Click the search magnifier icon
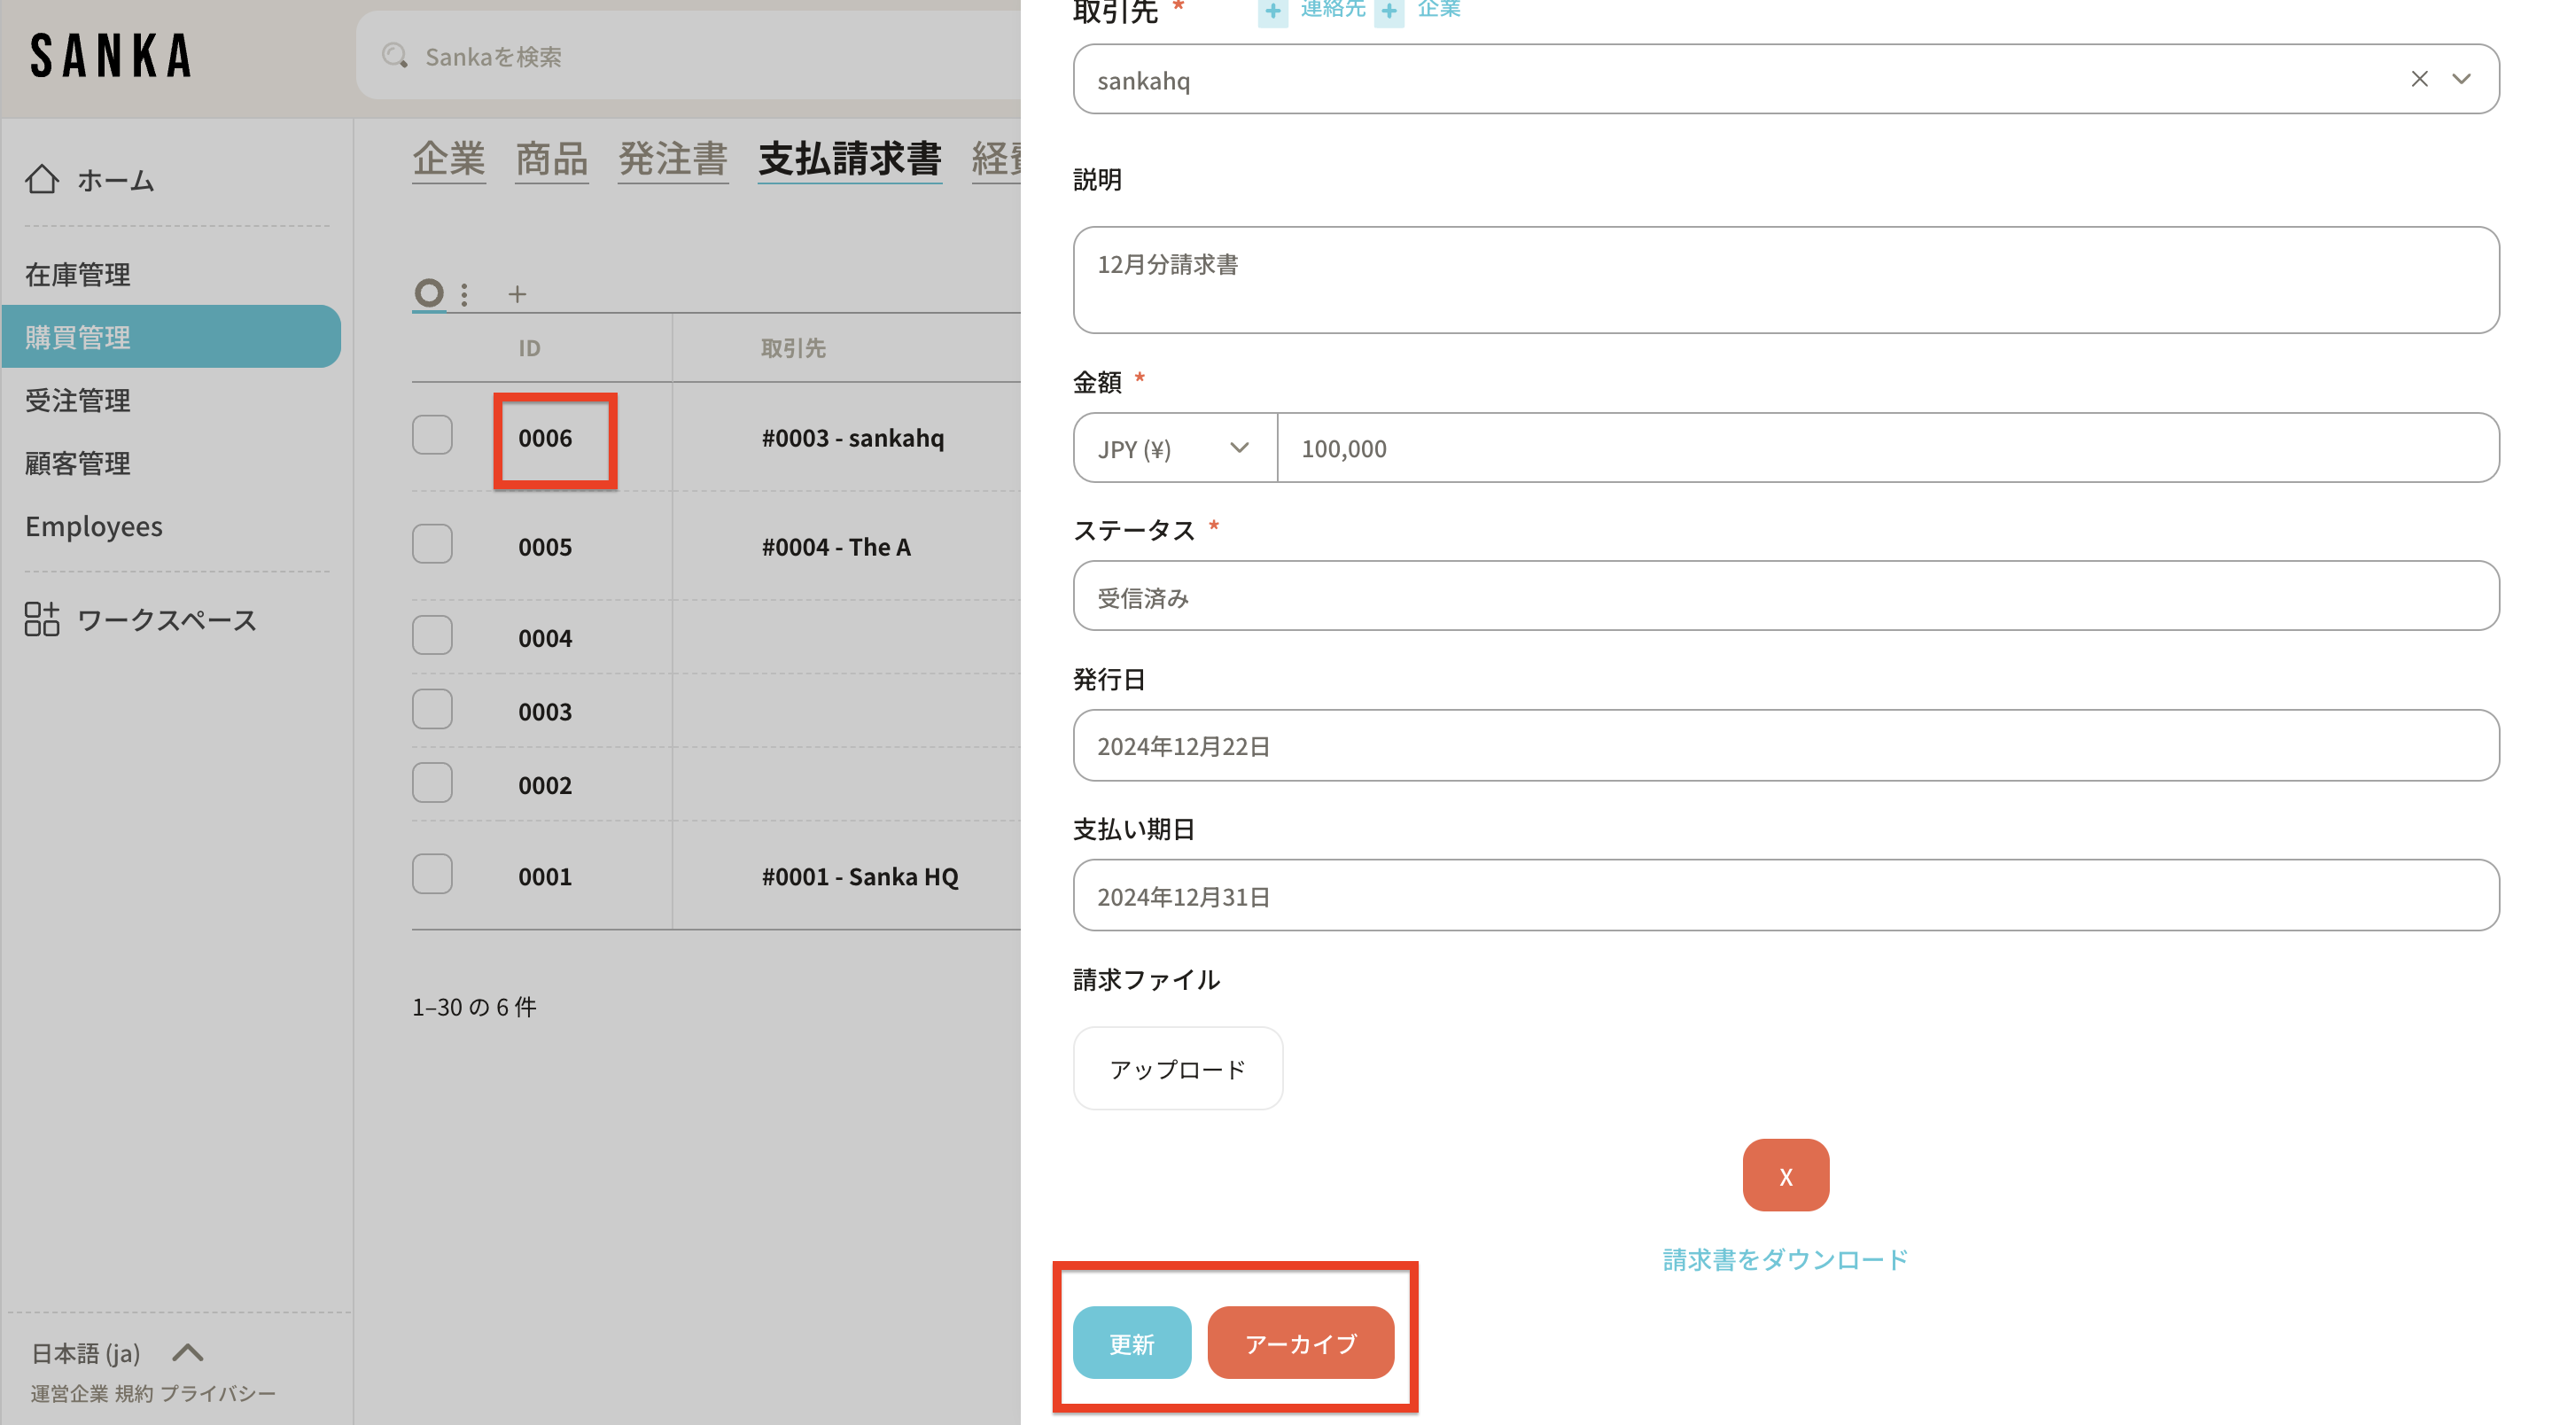This screenshot has height=1425, width=2552. click(394, 57)
